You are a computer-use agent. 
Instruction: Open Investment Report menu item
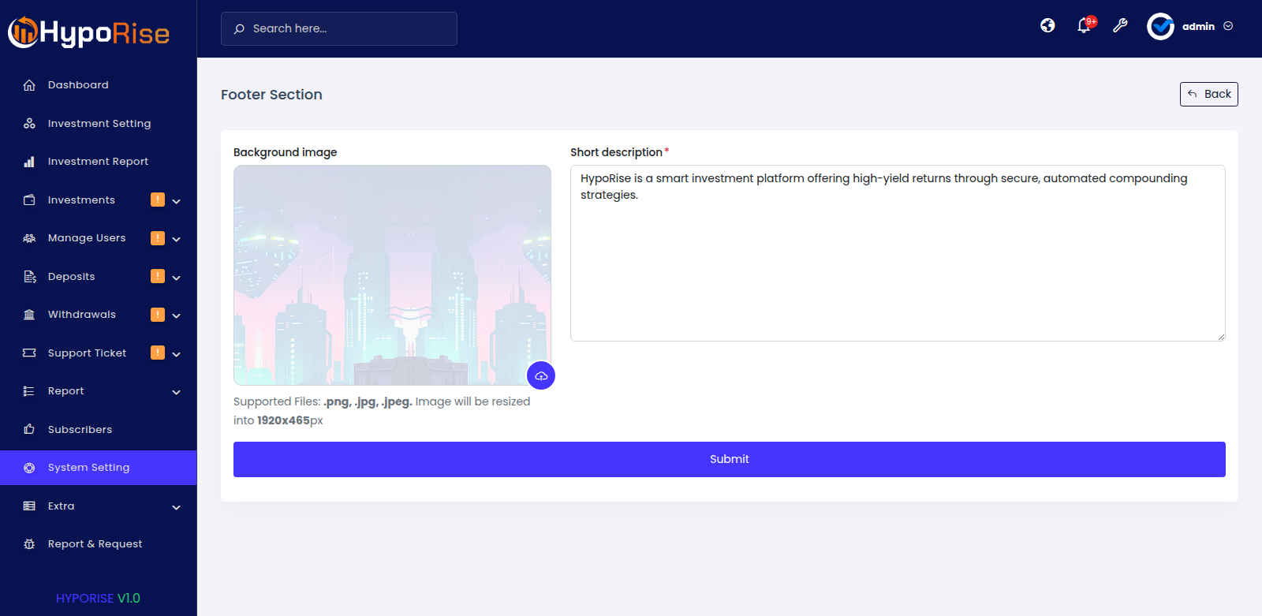[x=98, y=162]
